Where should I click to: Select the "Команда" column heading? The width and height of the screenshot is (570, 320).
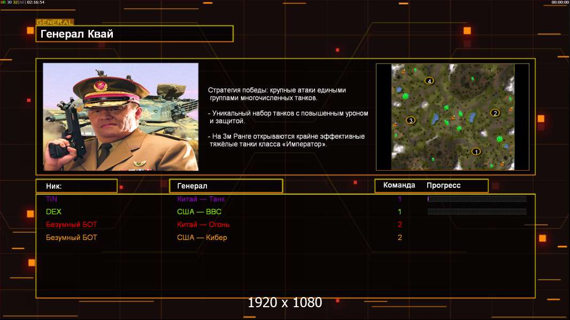tap(399, 186)
